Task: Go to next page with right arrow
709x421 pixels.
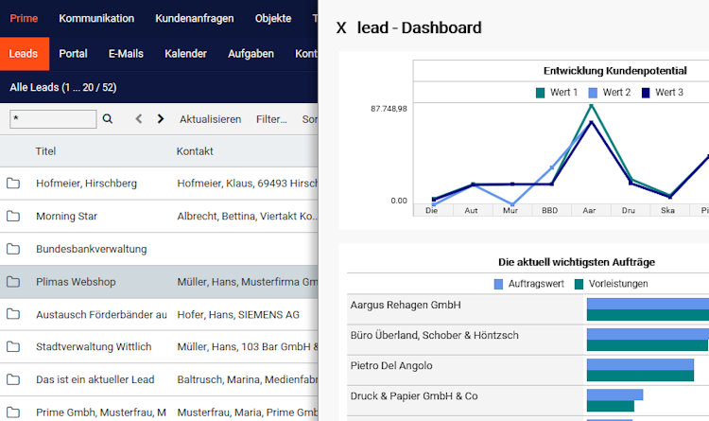Action: tap(160, 118)
